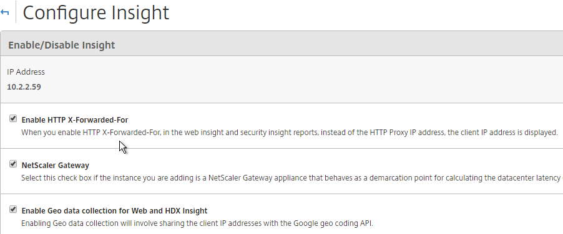Viewport: 563px width, 234px height.
Task: Click the Configure Insight page title
Action: tap(96, 12)
